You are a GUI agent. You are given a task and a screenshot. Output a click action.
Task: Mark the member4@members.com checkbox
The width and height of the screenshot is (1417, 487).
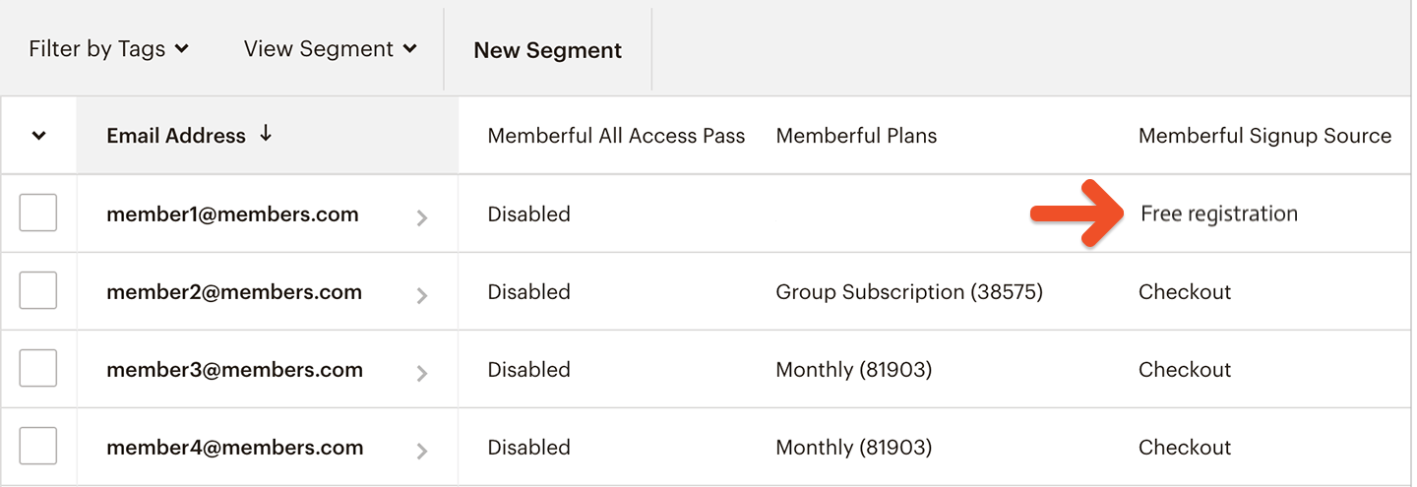point(38,447)
